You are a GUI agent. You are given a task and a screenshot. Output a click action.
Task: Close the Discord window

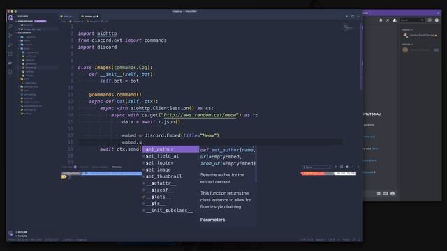tap(438, 13)
